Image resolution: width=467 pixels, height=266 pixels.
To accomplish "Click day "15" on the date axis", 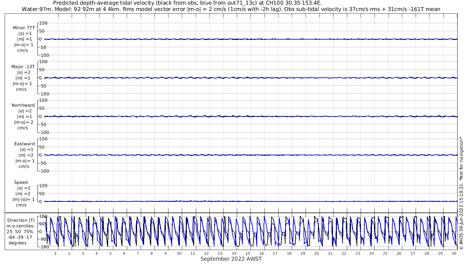I will pos(248,253).
